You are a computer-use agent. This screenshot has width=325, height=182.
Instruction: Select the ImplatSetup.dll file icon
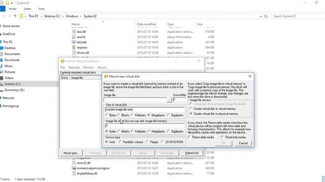click(x=74, y=173)
